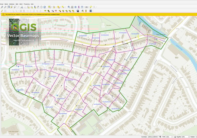Open the Processing menu
Viewport: 197px width, 138px height.
pos(27,4)
